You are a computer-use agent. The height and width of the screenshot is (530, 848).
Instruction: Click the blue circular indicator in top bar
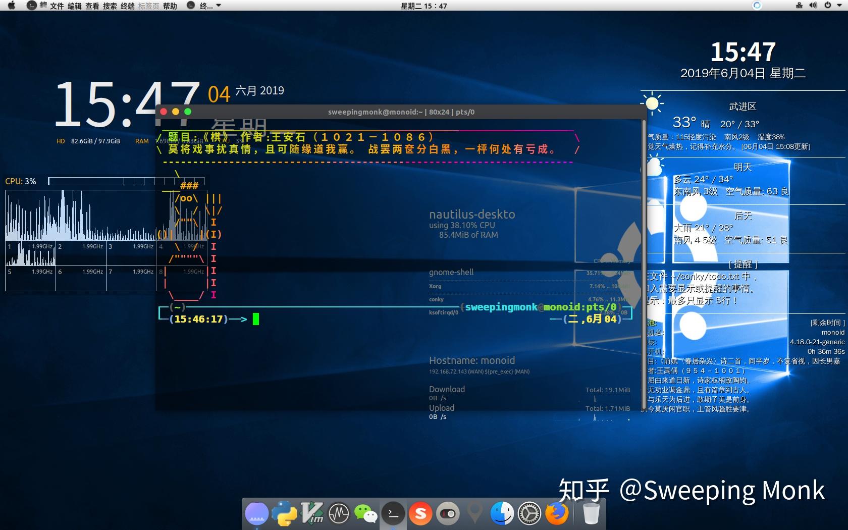pos(757,6)
